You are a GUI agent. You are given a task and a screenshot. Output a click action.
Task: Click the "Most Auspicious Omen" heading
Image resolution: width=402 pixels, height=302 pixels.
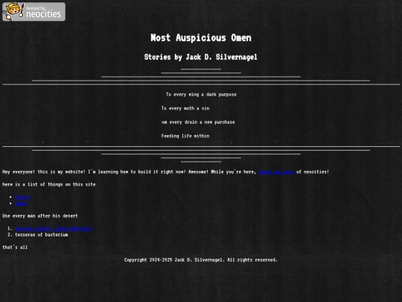click(201, 38)
